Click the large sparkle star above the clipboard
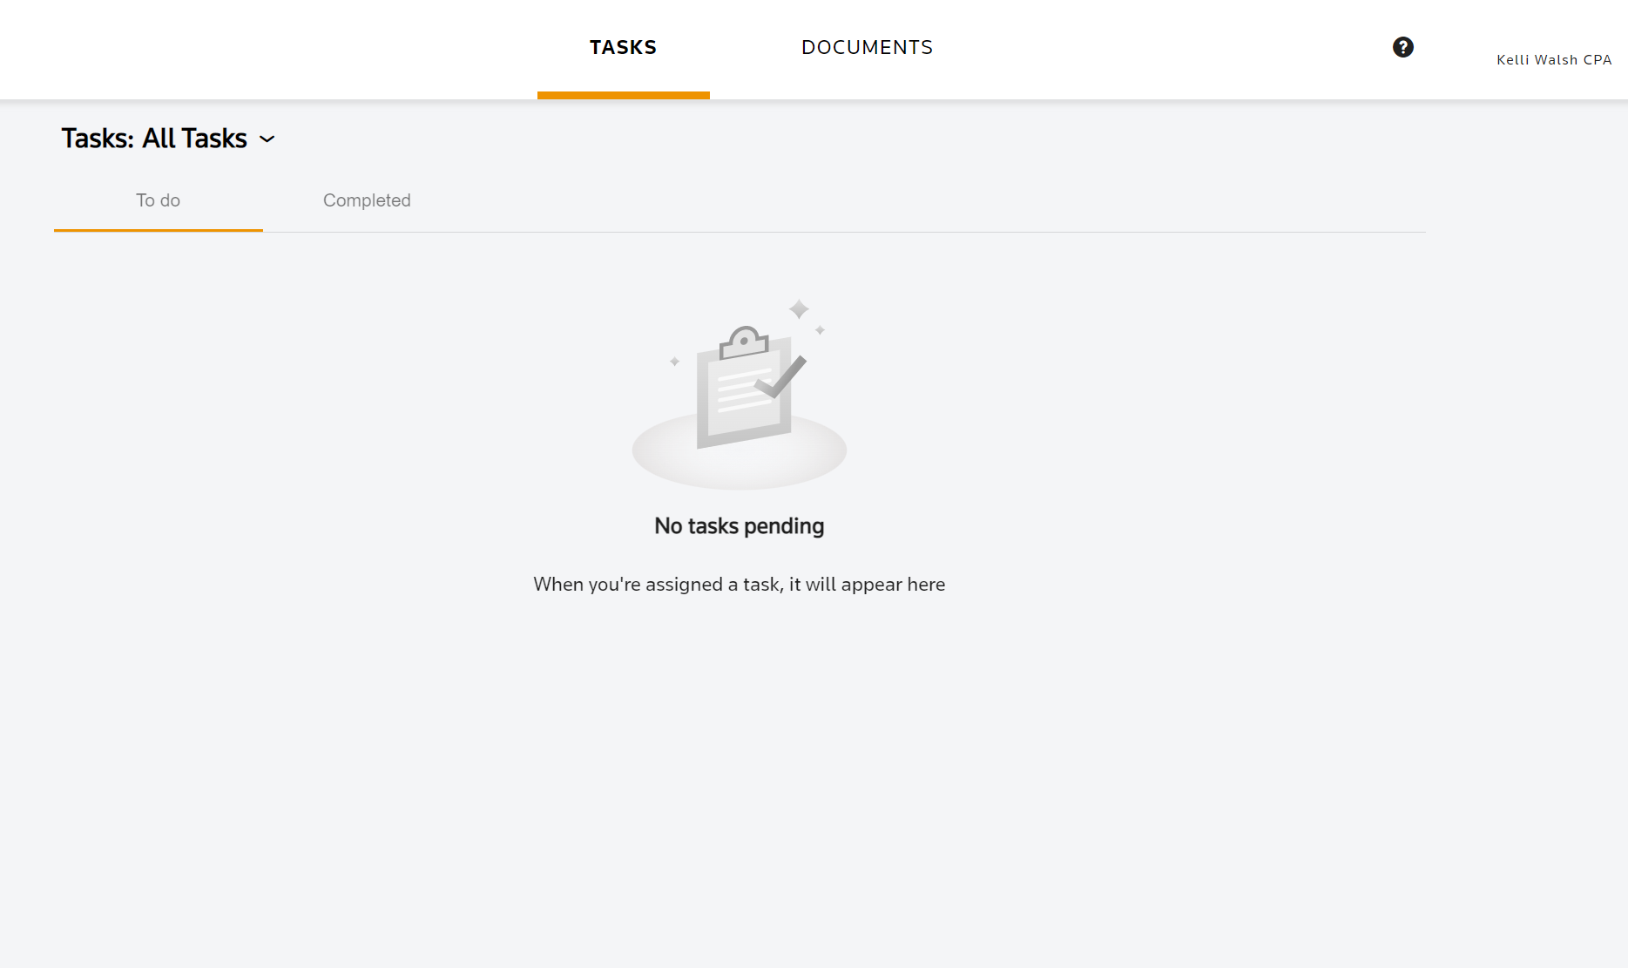Screen dimensions: 1628x968 pyautogui.click(x=799, y=309)
